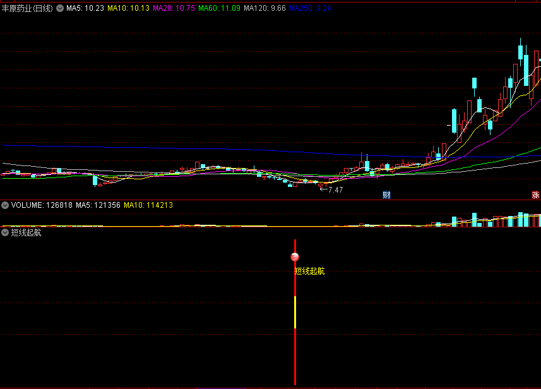Click the 短线起航 panel title text

coord(27,232)
